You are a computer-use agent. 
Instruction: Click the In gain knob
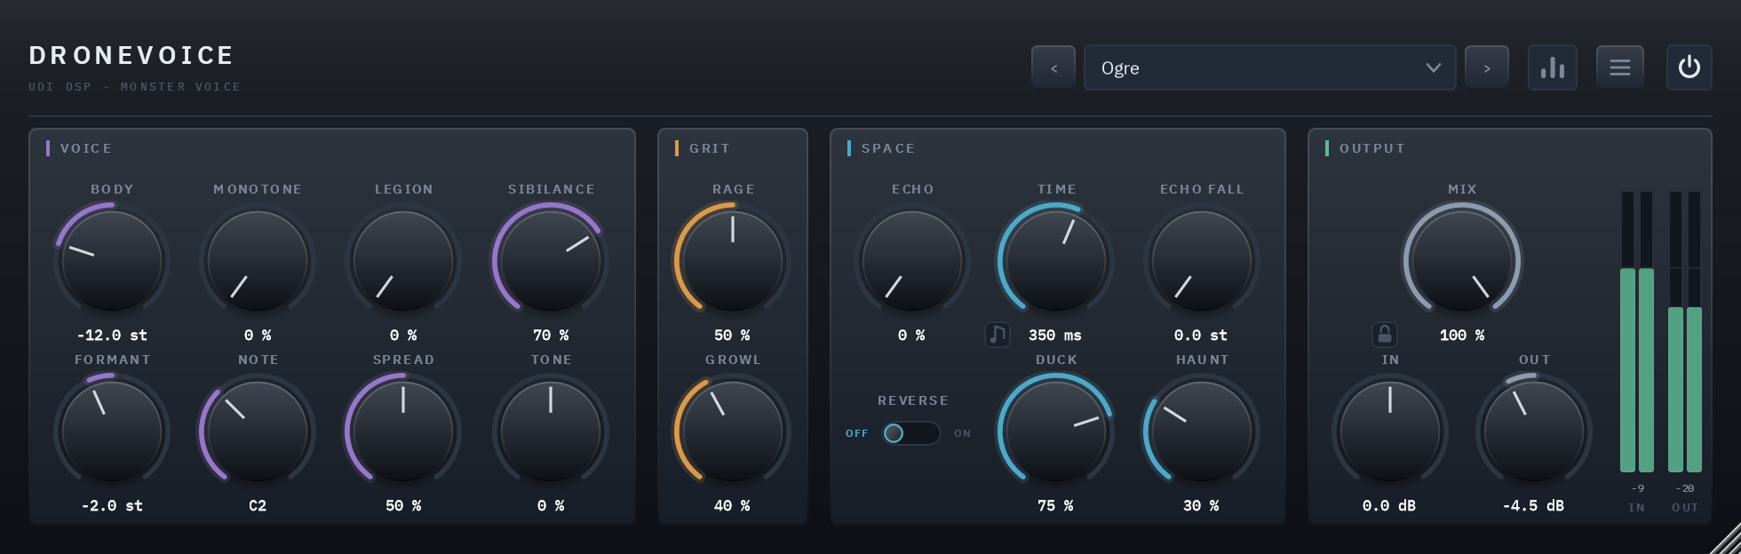pyautogui.click(x=1390, y=431)
